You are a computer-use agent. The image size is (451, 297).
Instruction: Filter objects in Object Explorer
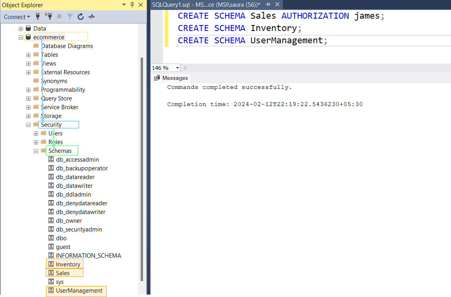pyautogui.click(x=70, y=17)
